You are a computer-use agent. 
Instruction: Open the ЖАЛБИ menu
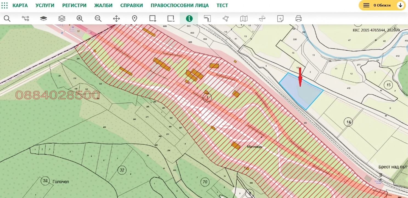click(x=103, y=5)
